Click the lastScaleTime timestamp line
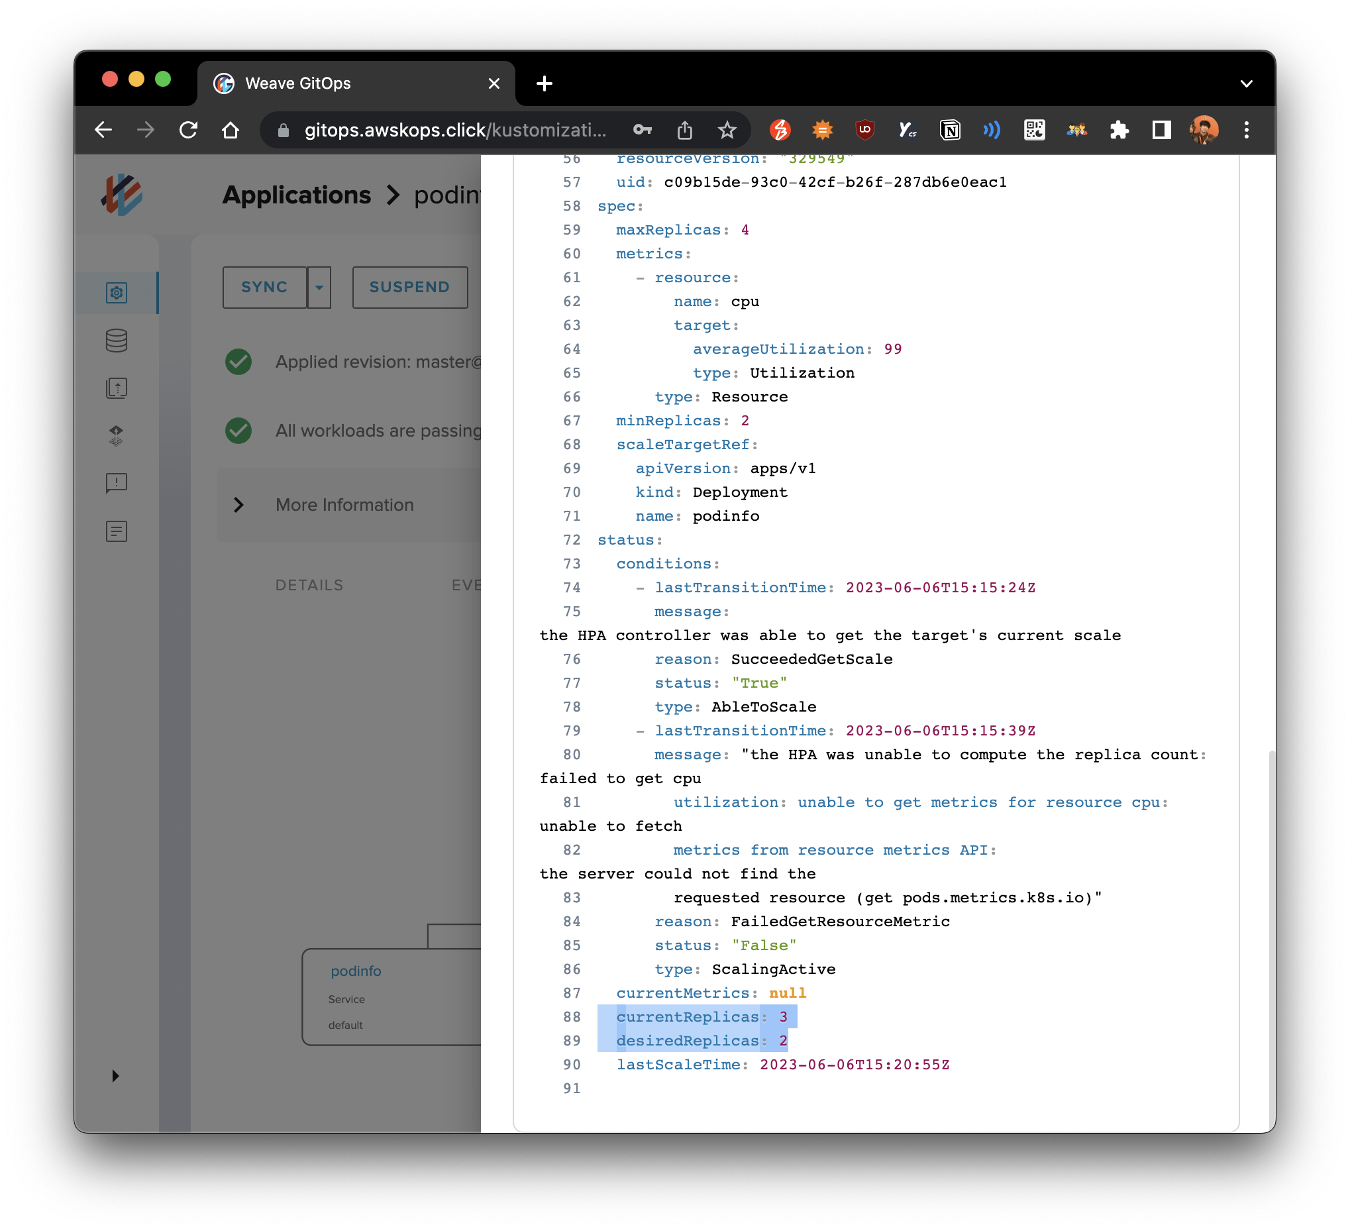 pyautogui.click(x=783, y=1065)
